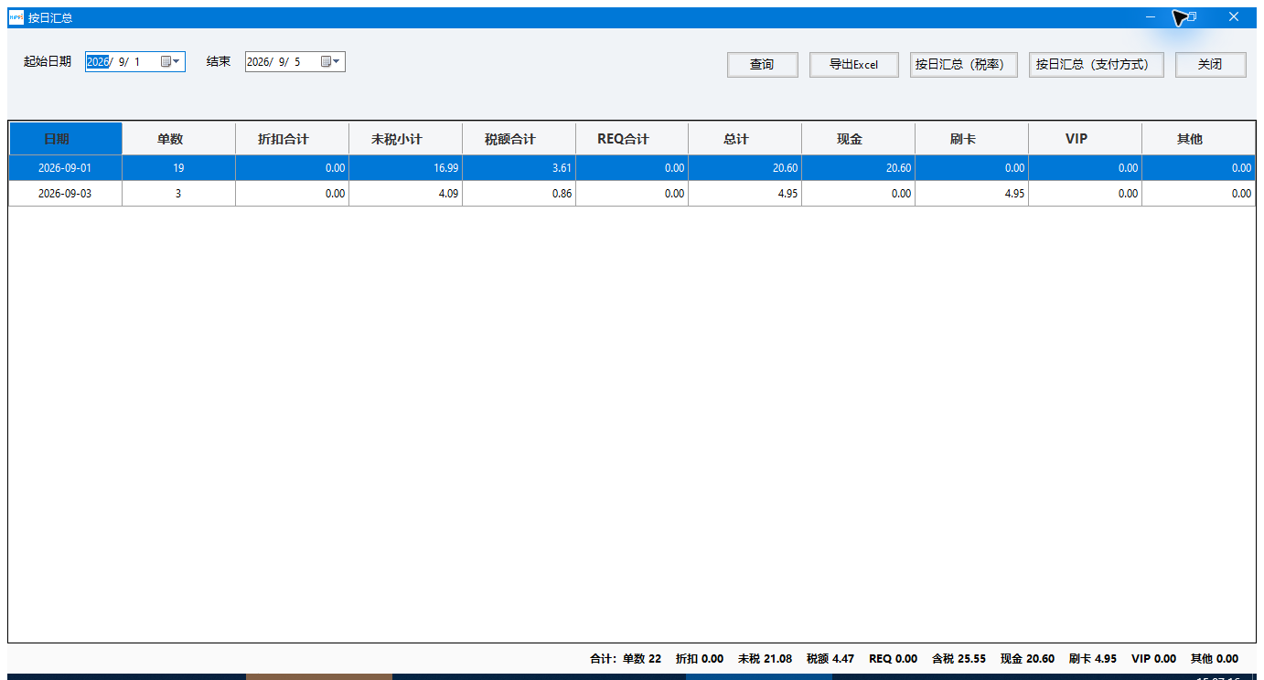
Task: Open 按日汇总（支付方式） report
Action: coord(1097,65)
